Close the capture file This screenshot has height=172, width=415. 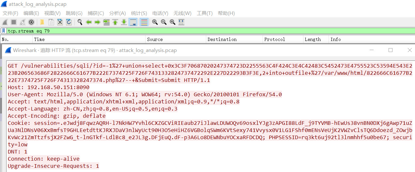pyautogui.click(x=60, y=22)
